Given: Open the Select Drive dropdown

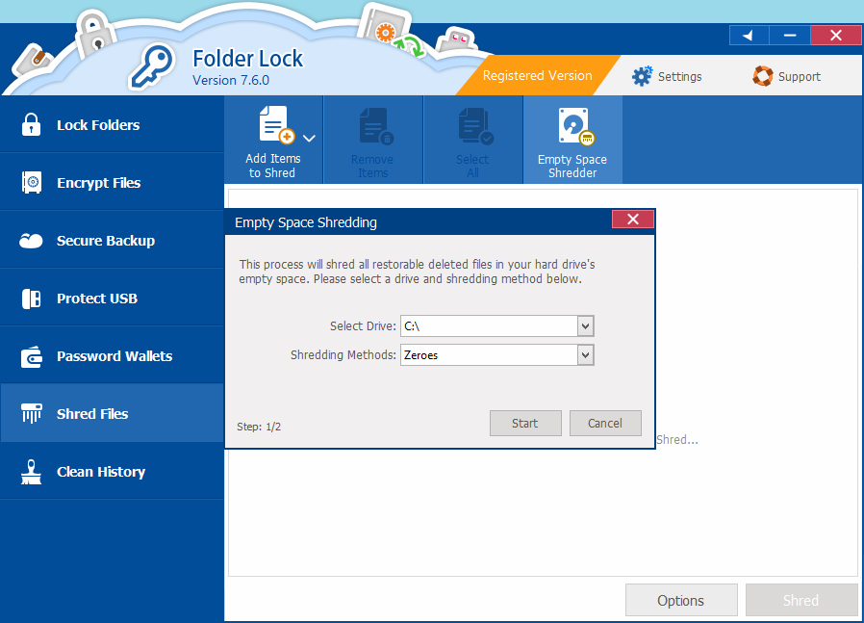Looking at the screenshot, I should [x=585, y=325].
